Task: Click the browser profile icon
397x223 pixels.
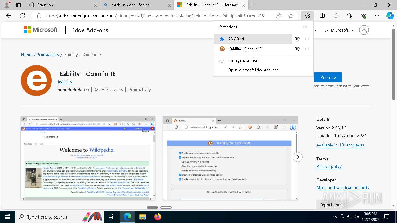Action: 7,5
